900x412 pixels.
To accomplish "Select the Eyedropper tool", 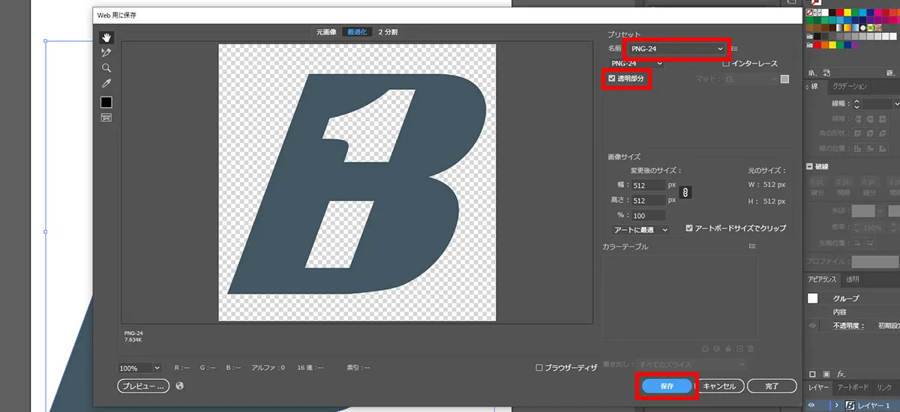I will (x=106, y=83).
